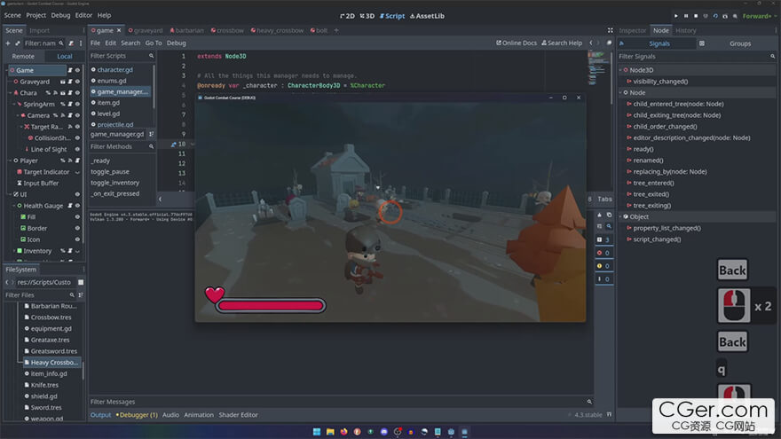The width and height of the screenshot is (781, 439).
Task: Jump to the toggle_inventory method
Action: click(x=115, y=183)
